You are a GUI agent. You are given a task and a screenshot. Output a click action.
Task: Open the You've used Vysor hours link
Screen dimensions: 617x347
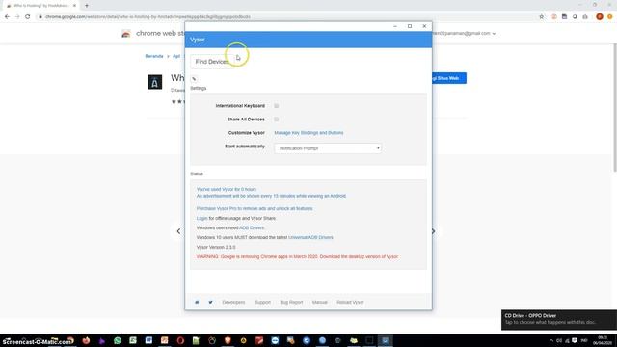227,189
